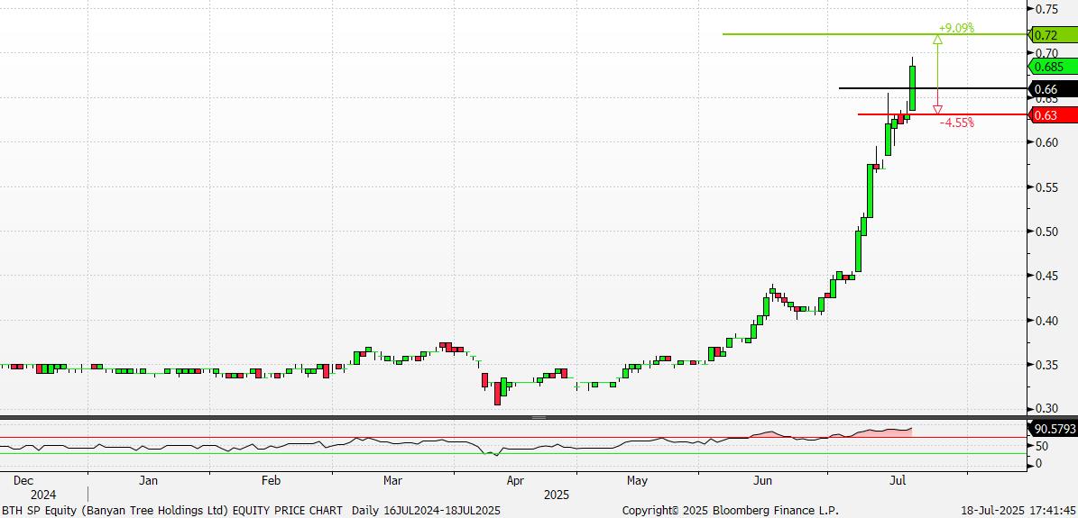Click the Jul label on the date axis

click(x=898, y=480)
